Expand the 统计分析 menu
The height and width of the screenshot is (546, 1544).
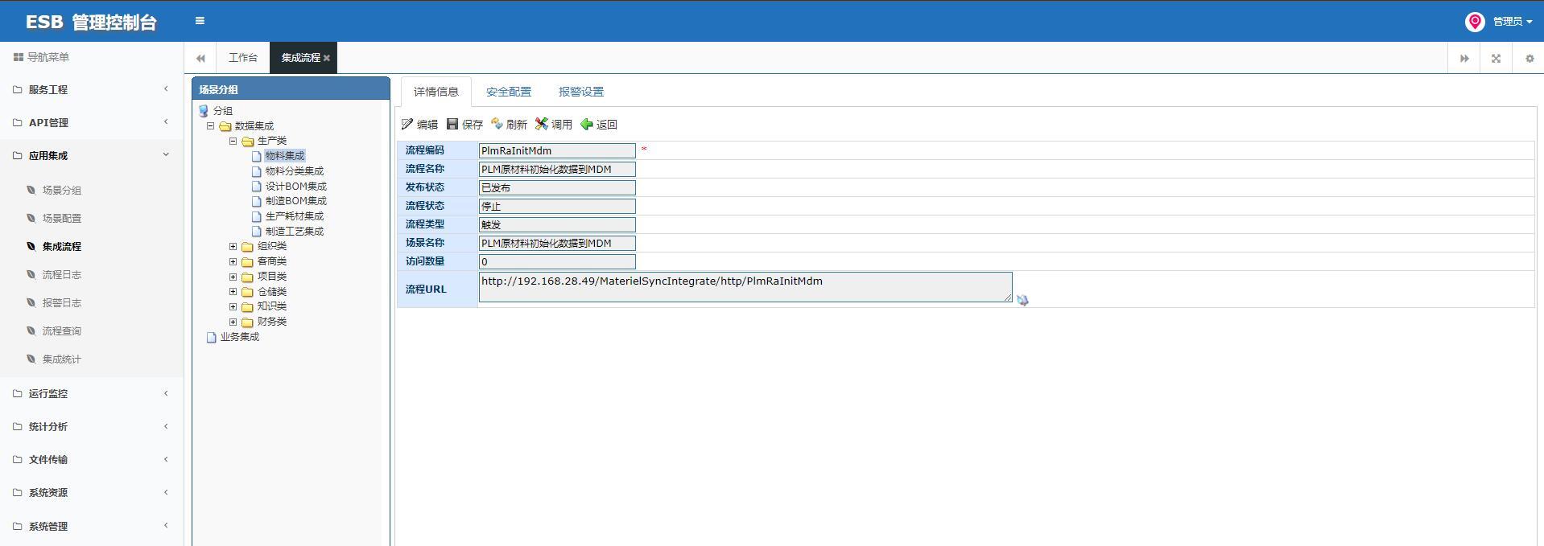click(x=92, y=426)
